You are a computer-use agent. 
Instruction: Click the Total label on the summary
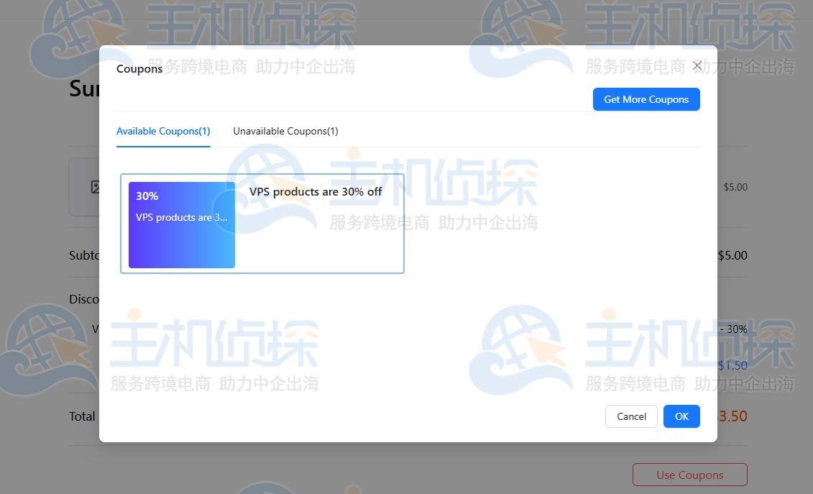82,416
